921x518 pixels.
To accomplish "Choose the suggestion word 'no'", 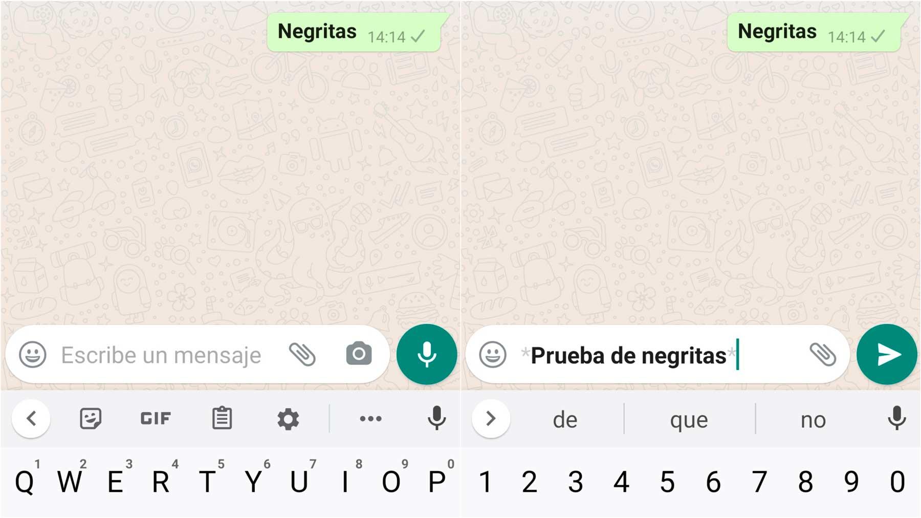I will 813,420.
